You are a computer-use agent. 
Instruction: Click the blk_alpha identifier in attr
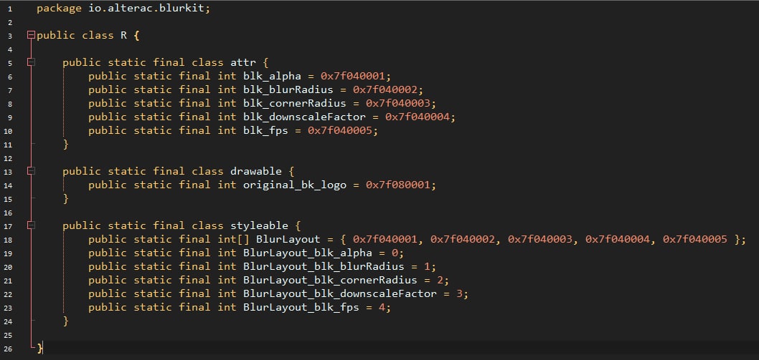pos(272,77)
